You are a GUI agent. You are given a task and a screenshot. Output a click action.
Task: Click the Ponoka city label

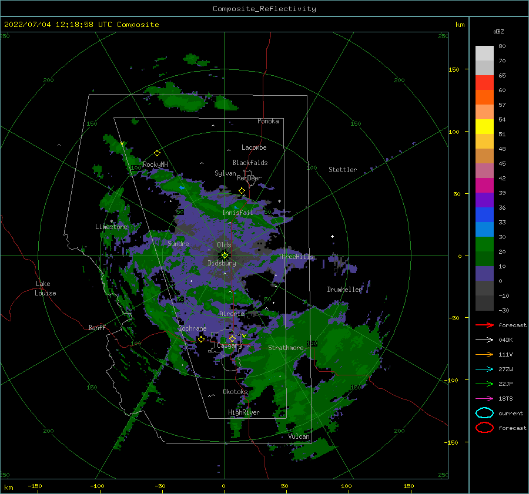pyautogui.click(x=268, y=121)
